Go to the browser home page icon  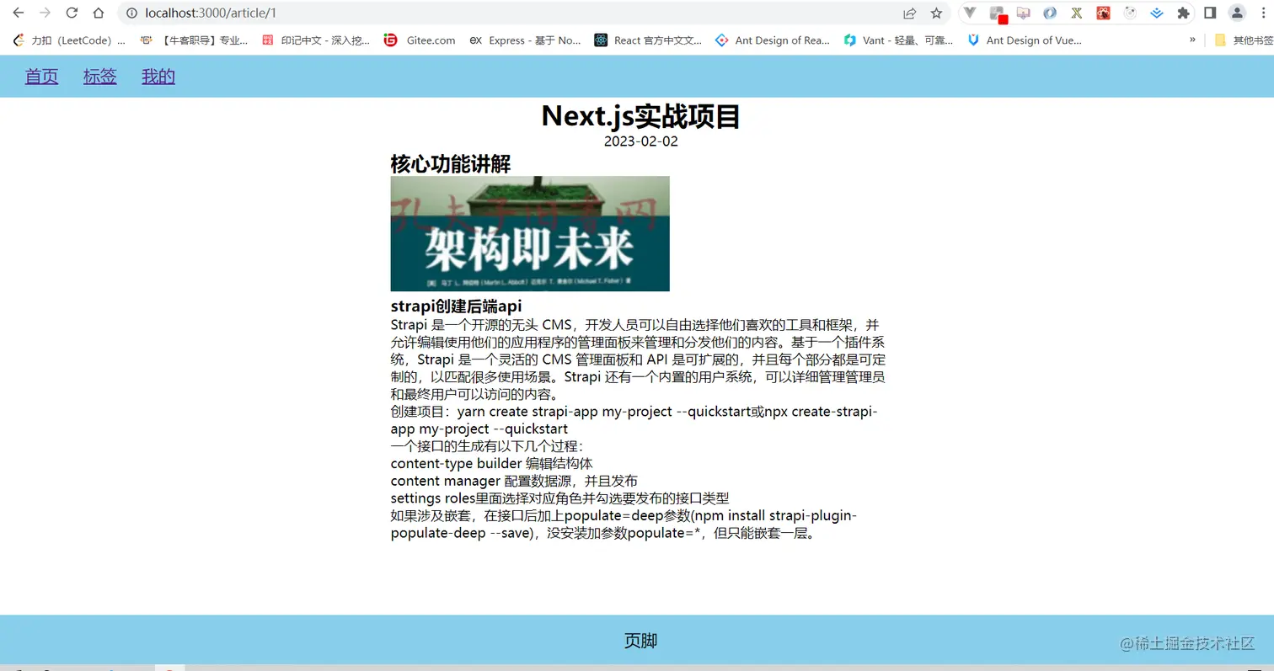tap(99, 13)
